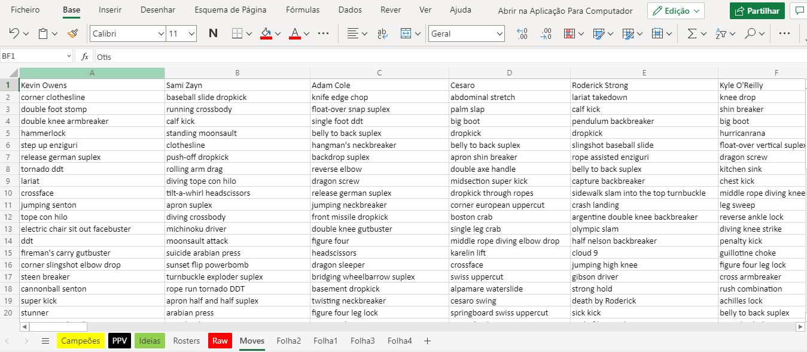Open the font name dropdown Calibri

coord(160,34)
